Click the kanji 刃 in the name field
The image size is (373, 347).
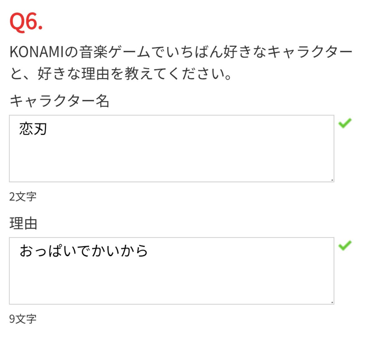[40, 129]
